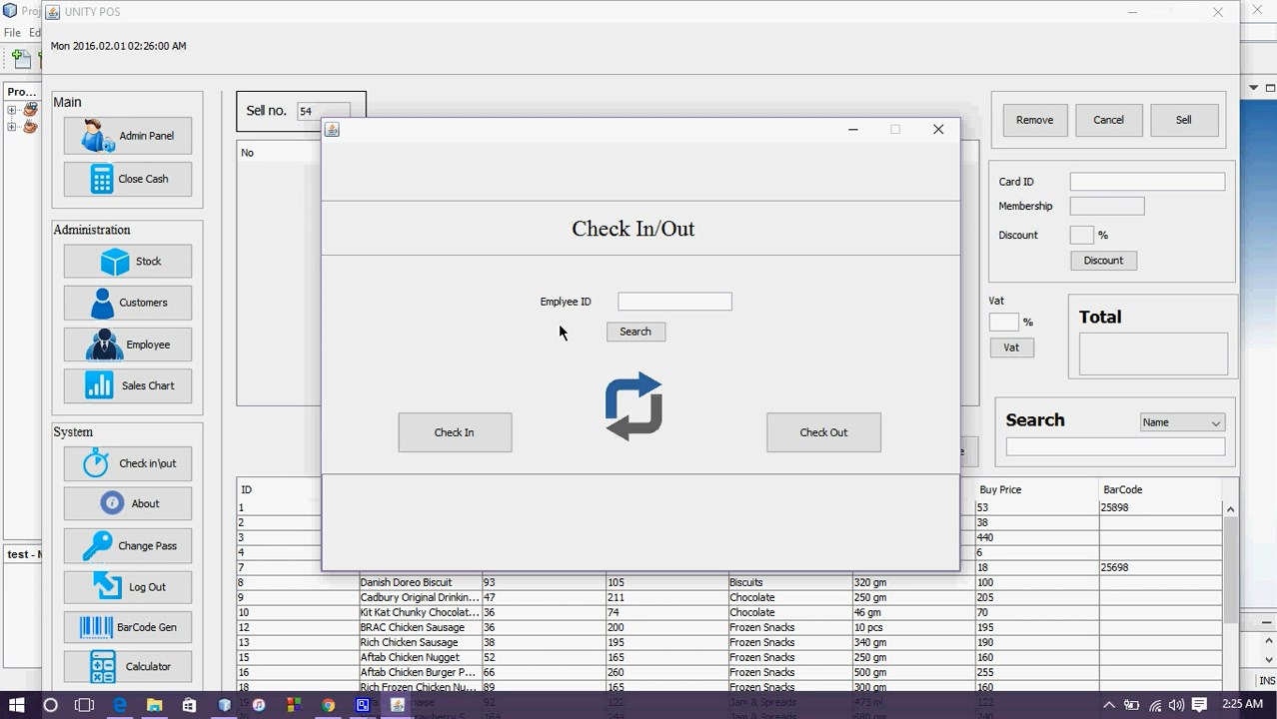Open the Change Pass option
The image size is (1277, 719).
click(x=127, y=545)
